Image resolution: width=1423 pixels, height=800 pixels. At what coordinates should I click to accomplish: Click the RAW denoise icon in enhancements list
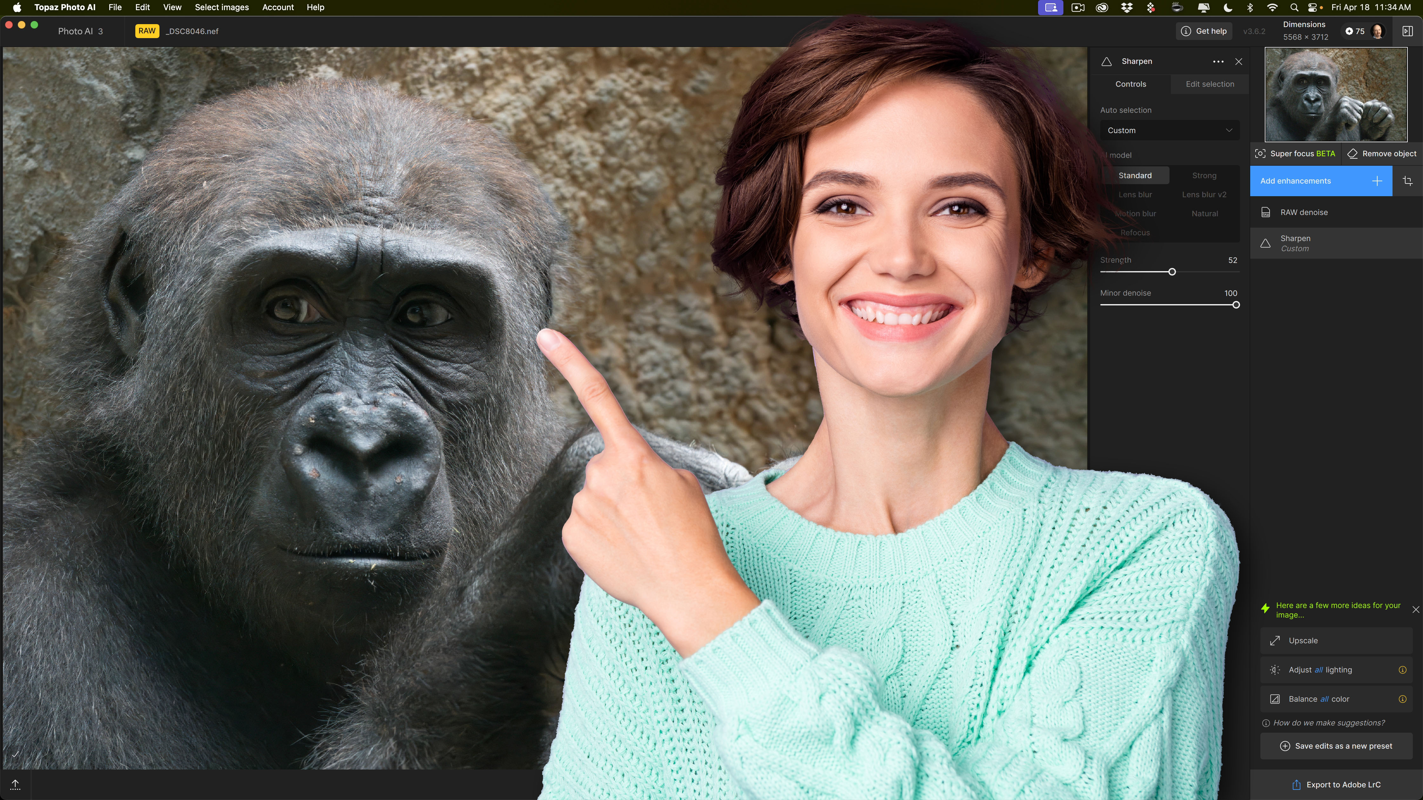click(1265, 213)
